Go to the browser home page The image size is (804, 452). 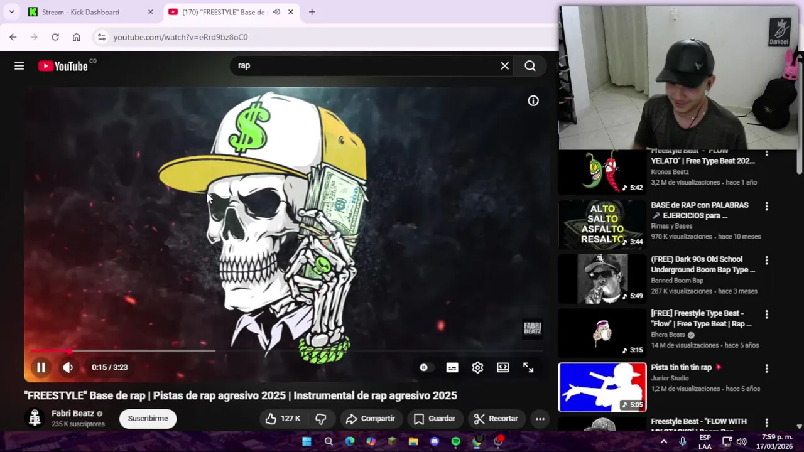click(77, 37)
